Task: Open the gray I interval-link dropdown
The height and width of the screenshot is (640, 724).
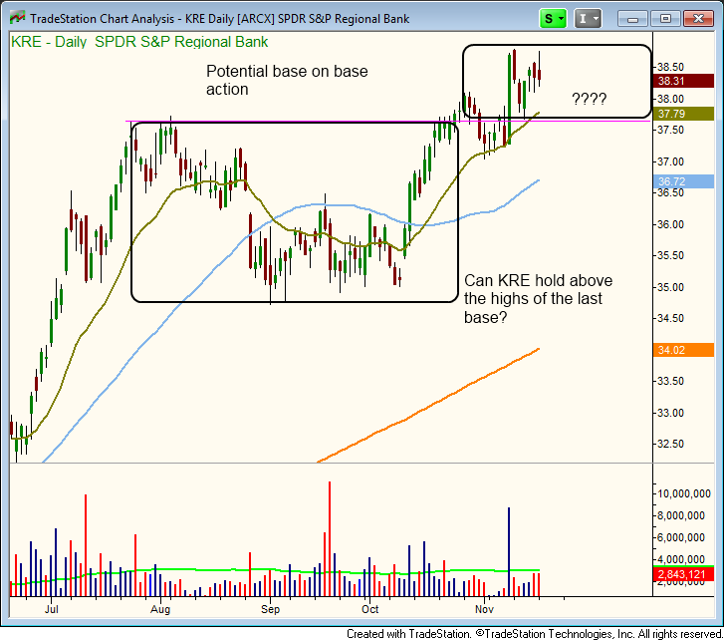Action: coord(588,19)
